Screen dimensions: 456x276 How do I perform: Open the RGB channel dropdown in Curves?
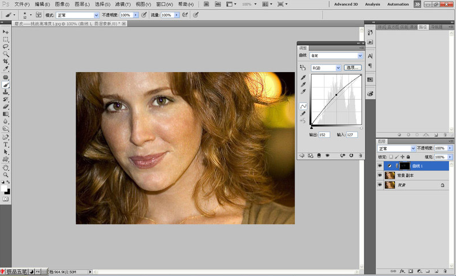(x=326, y=68)
